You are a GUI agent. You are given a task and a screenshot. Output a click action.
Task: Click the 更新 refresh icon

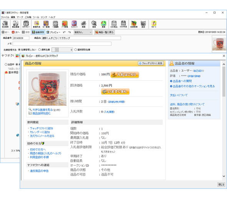(103, 24)
